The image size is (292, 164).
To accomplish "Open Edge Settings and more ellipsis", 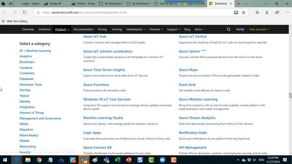I will click(x=287, y=12).
